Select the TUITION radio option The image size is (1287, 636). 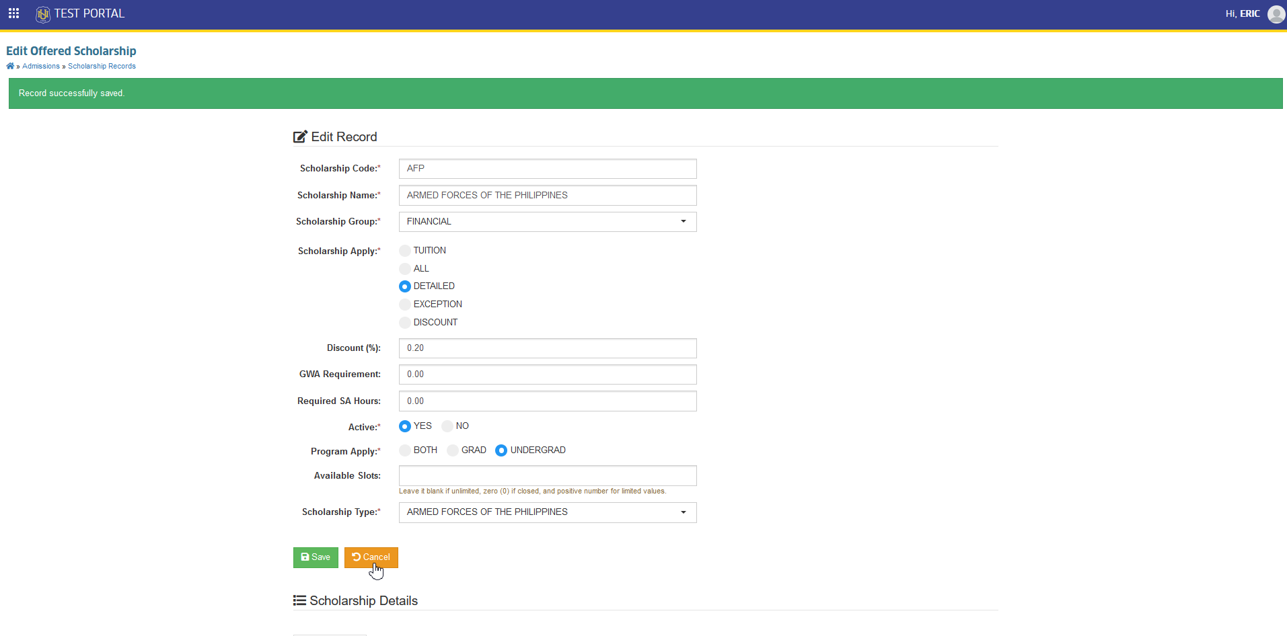click(405, 251)
